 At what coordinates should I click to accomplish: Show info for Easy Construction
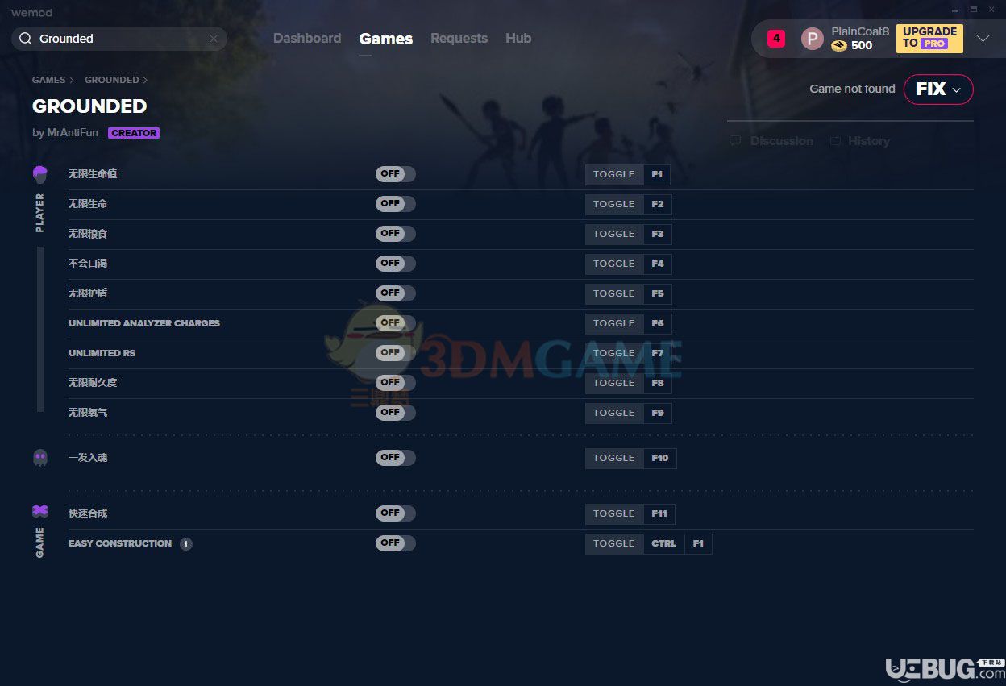click(x=186, y=544)
